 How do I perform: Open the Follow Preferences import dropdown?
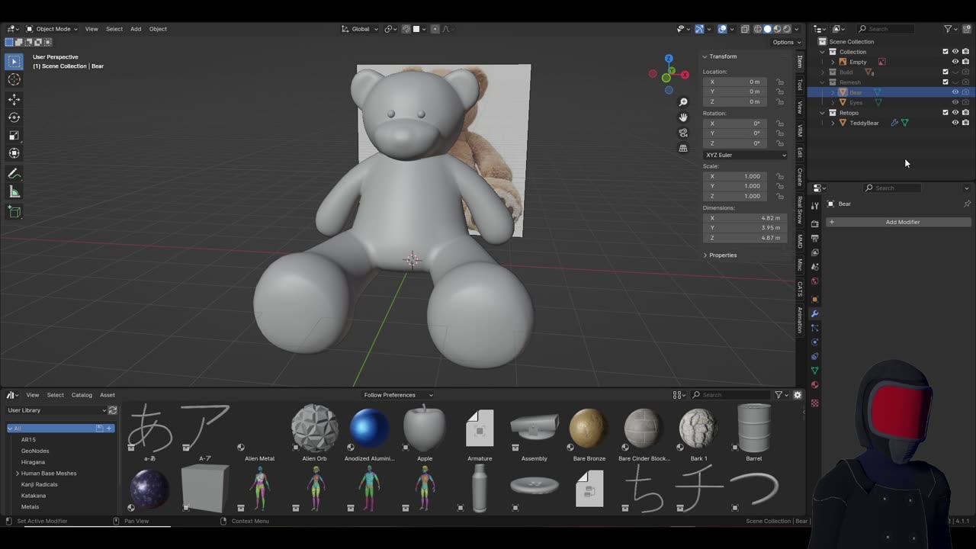[397, 395]
